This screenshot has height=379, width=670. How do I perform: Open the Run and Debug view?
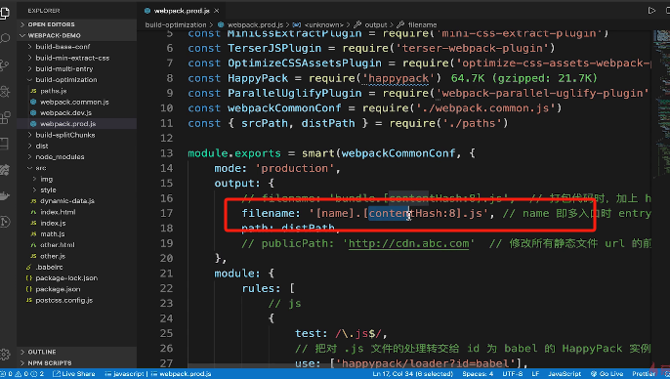(x=5, y=91)
